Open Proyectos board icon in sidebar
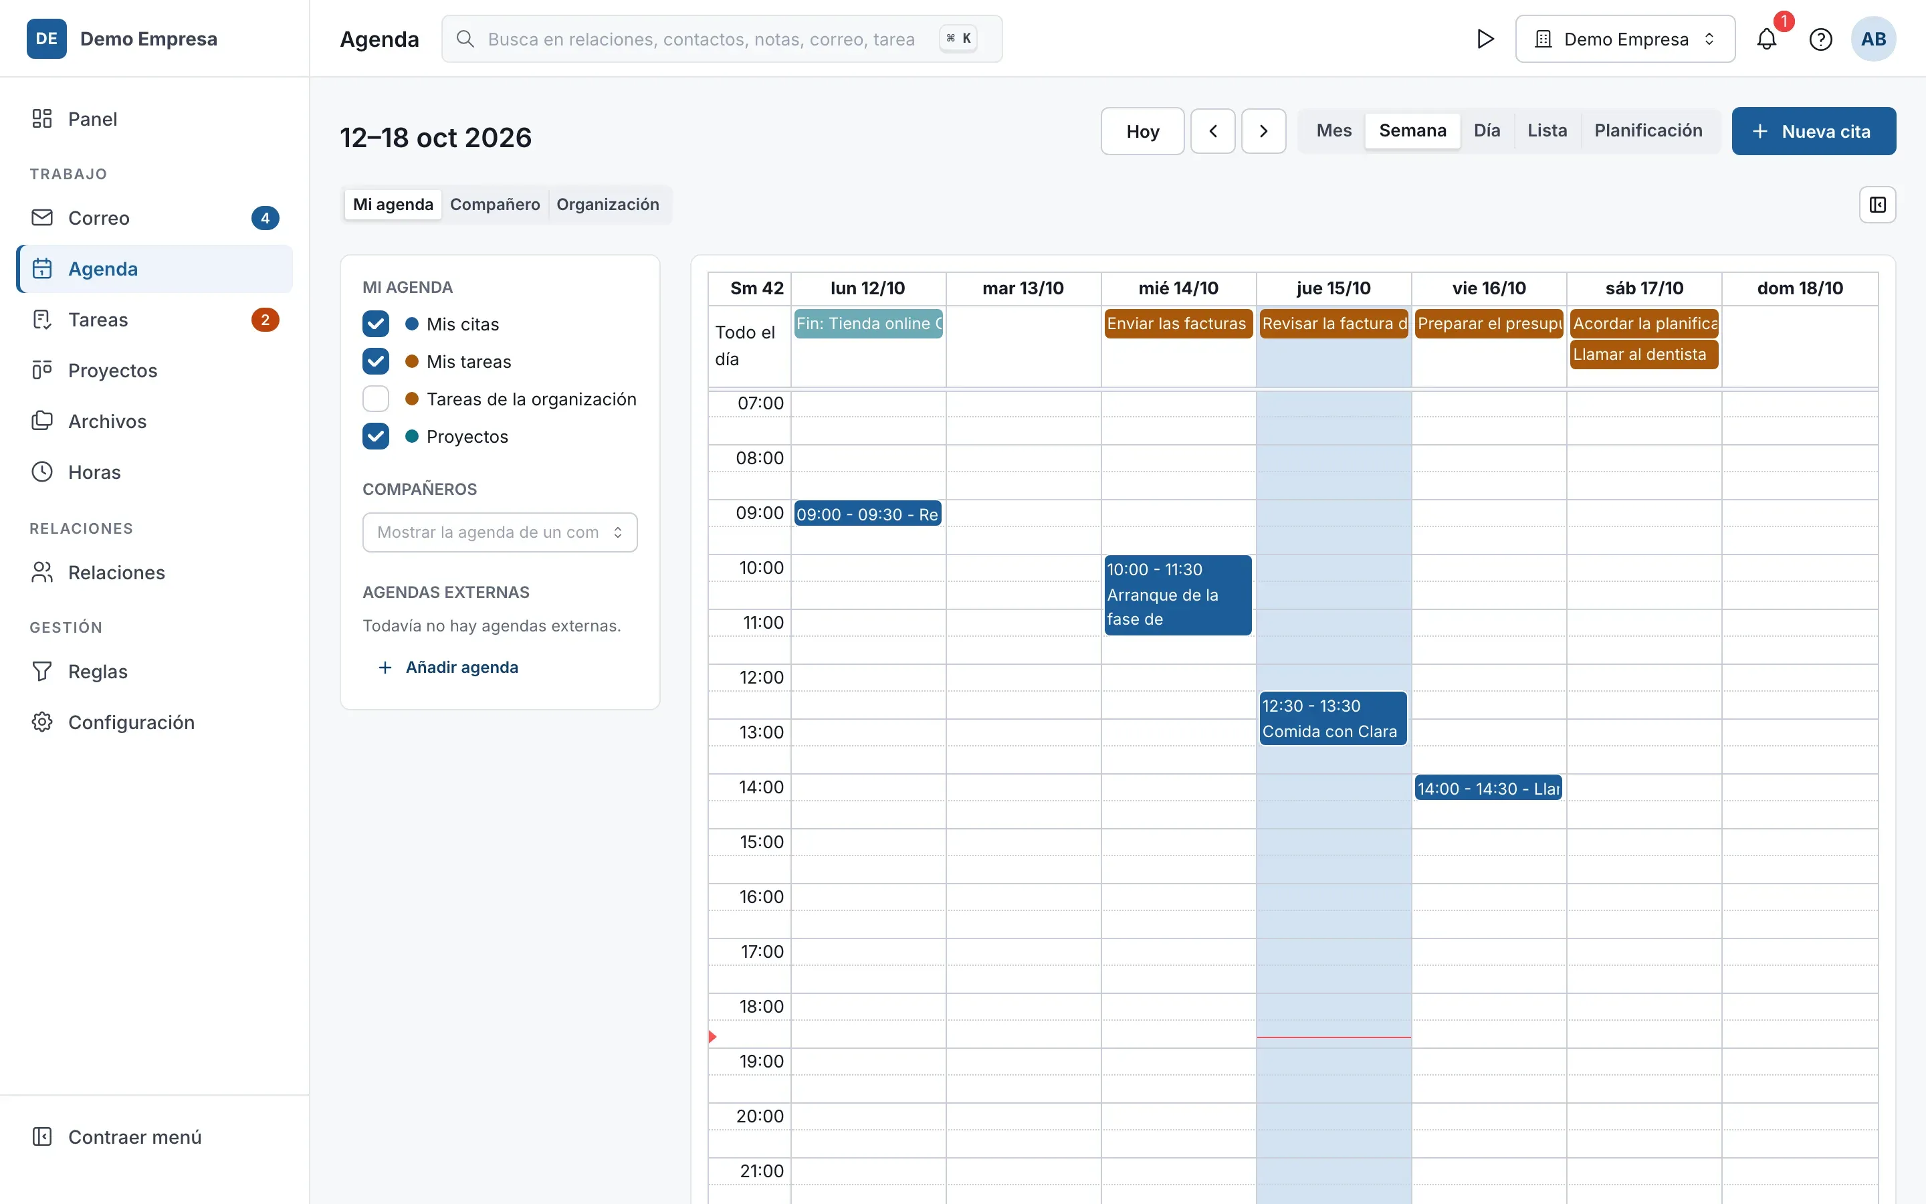 click(41, 371)
